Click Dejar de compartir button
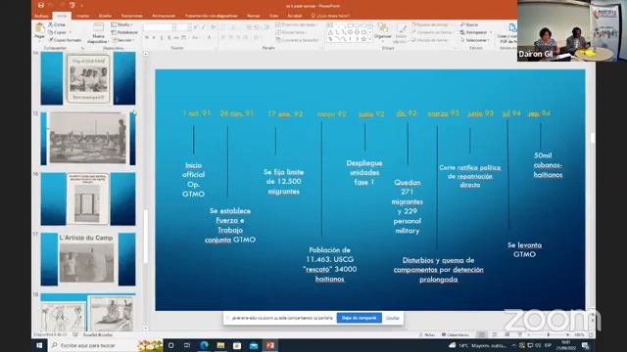The width and height of the screenshot is (627, 352). (360, 318)
